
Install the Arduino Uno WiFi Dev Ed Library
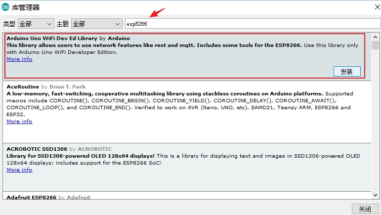click(x=347, y=72)
